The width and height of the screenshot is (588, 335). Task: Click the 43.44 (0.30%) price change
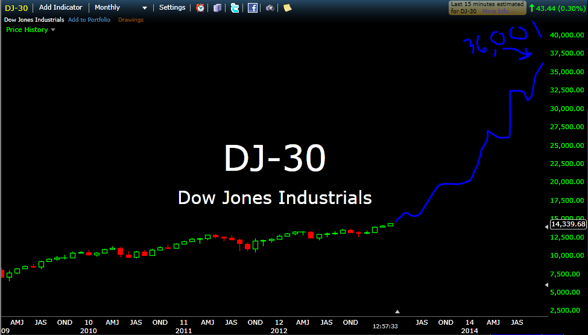tap(557, 8)
